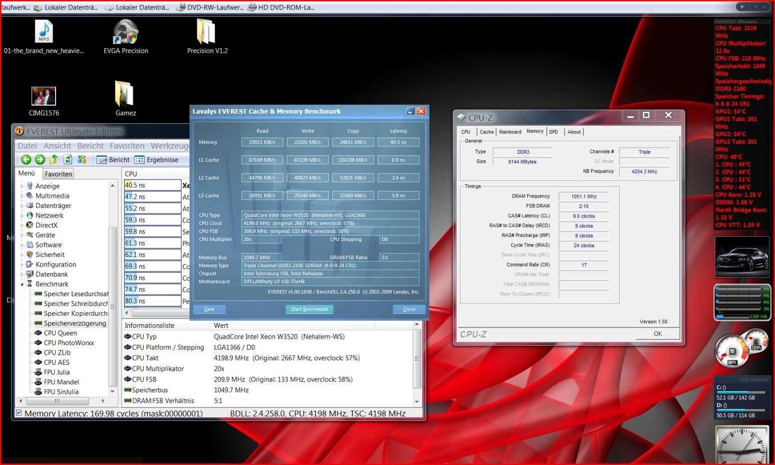Expand the Netzwerk tree node
Screen dimensions: 775x465
[22, 215]
